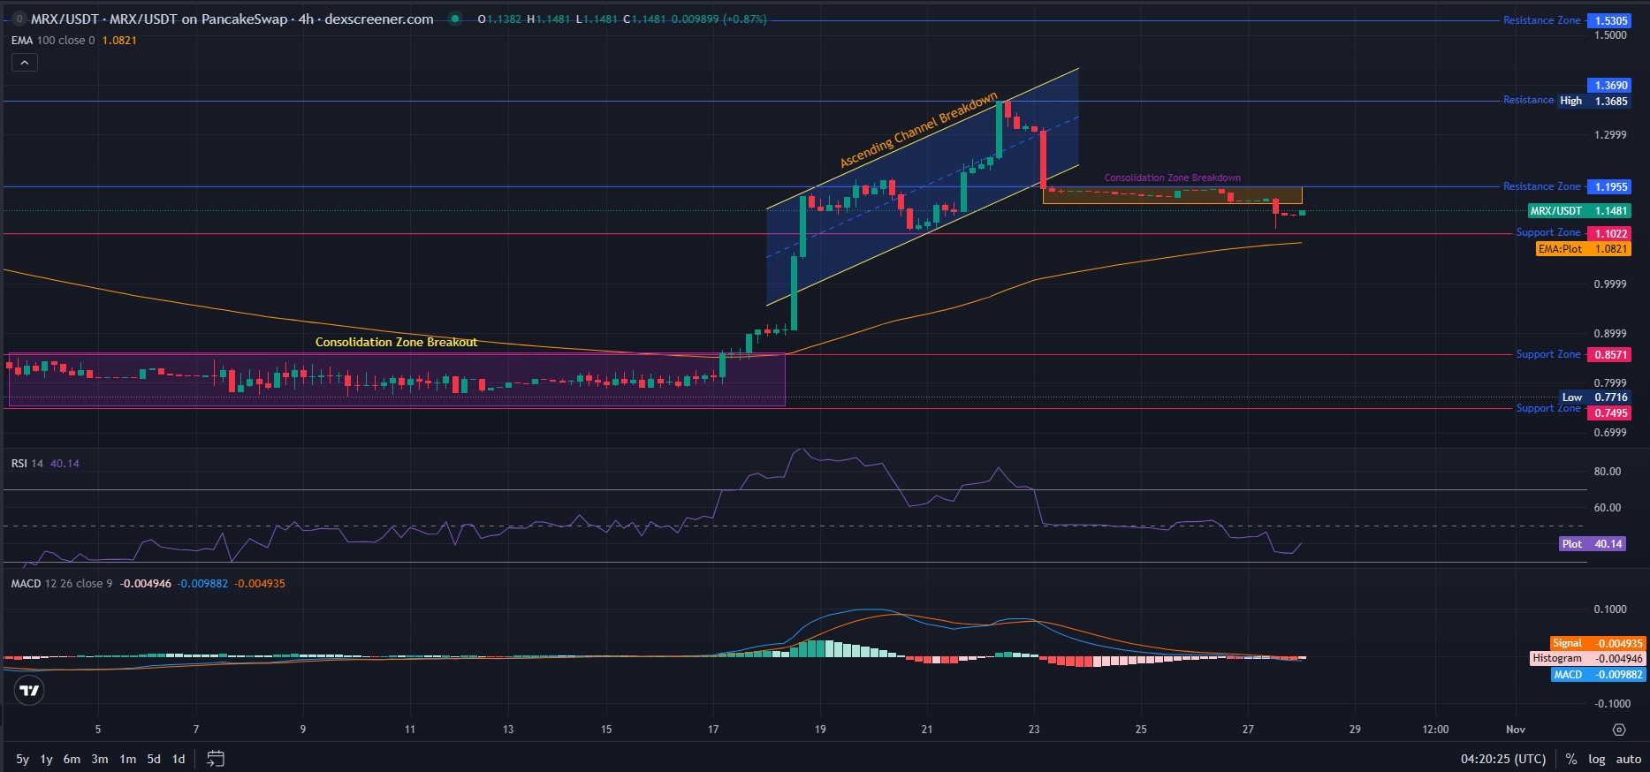Select the EMA 100 close indicator legend
This screenshot has height=772, width=1650.
point(53,41)
